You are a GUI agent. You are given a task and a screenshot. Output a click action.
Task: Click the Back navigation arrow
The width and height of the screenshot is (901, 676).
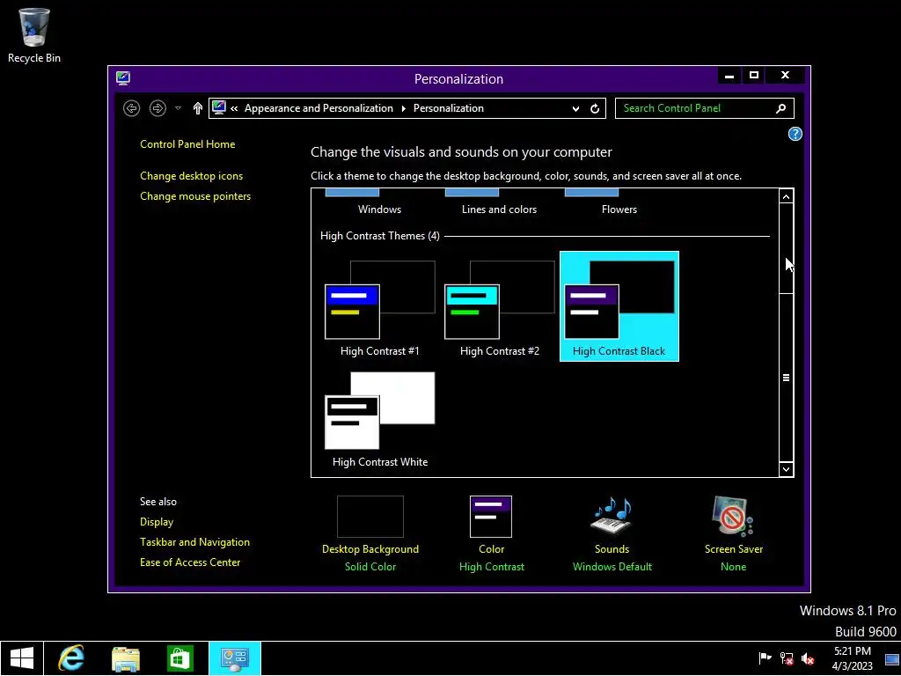click(132, 108)
